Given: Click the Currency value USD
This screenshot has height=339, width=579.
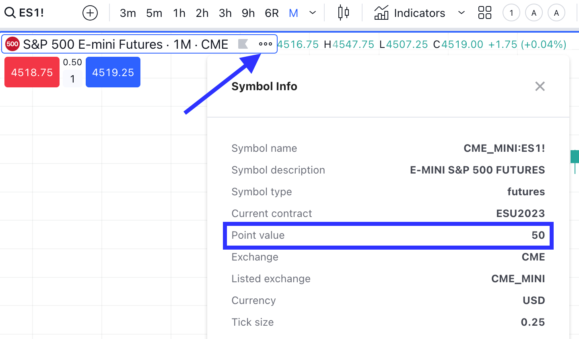Looking at the screenshot, I should 534,300.
